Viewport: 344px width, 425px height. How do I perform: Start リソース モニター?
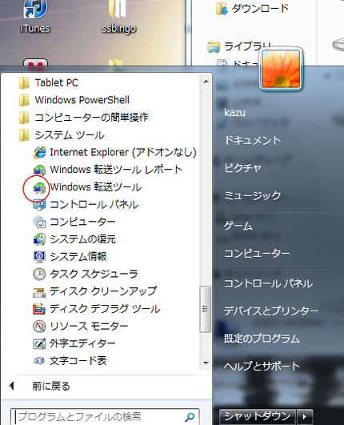pyautogui.click(x=81, y=326)
